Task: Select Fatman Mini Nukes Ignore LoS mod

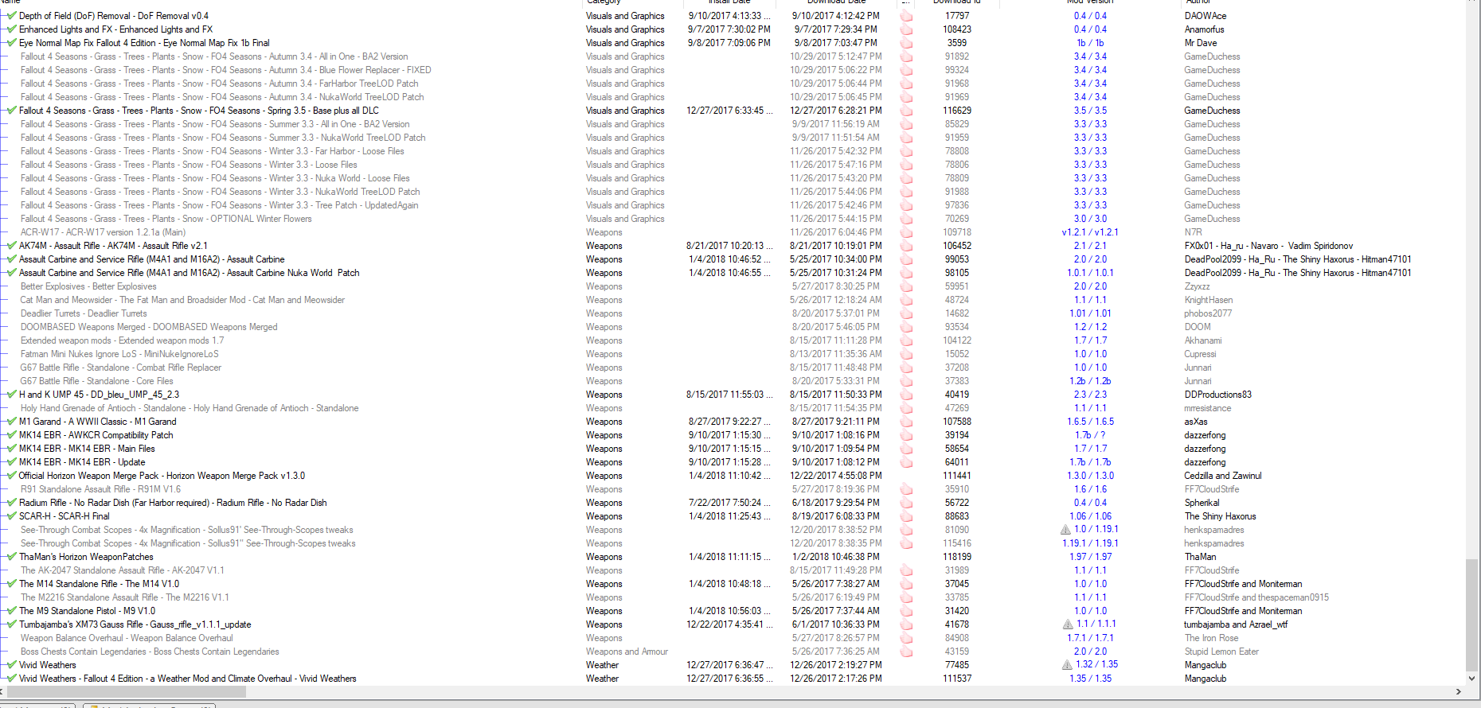Action: click(119, 354)
